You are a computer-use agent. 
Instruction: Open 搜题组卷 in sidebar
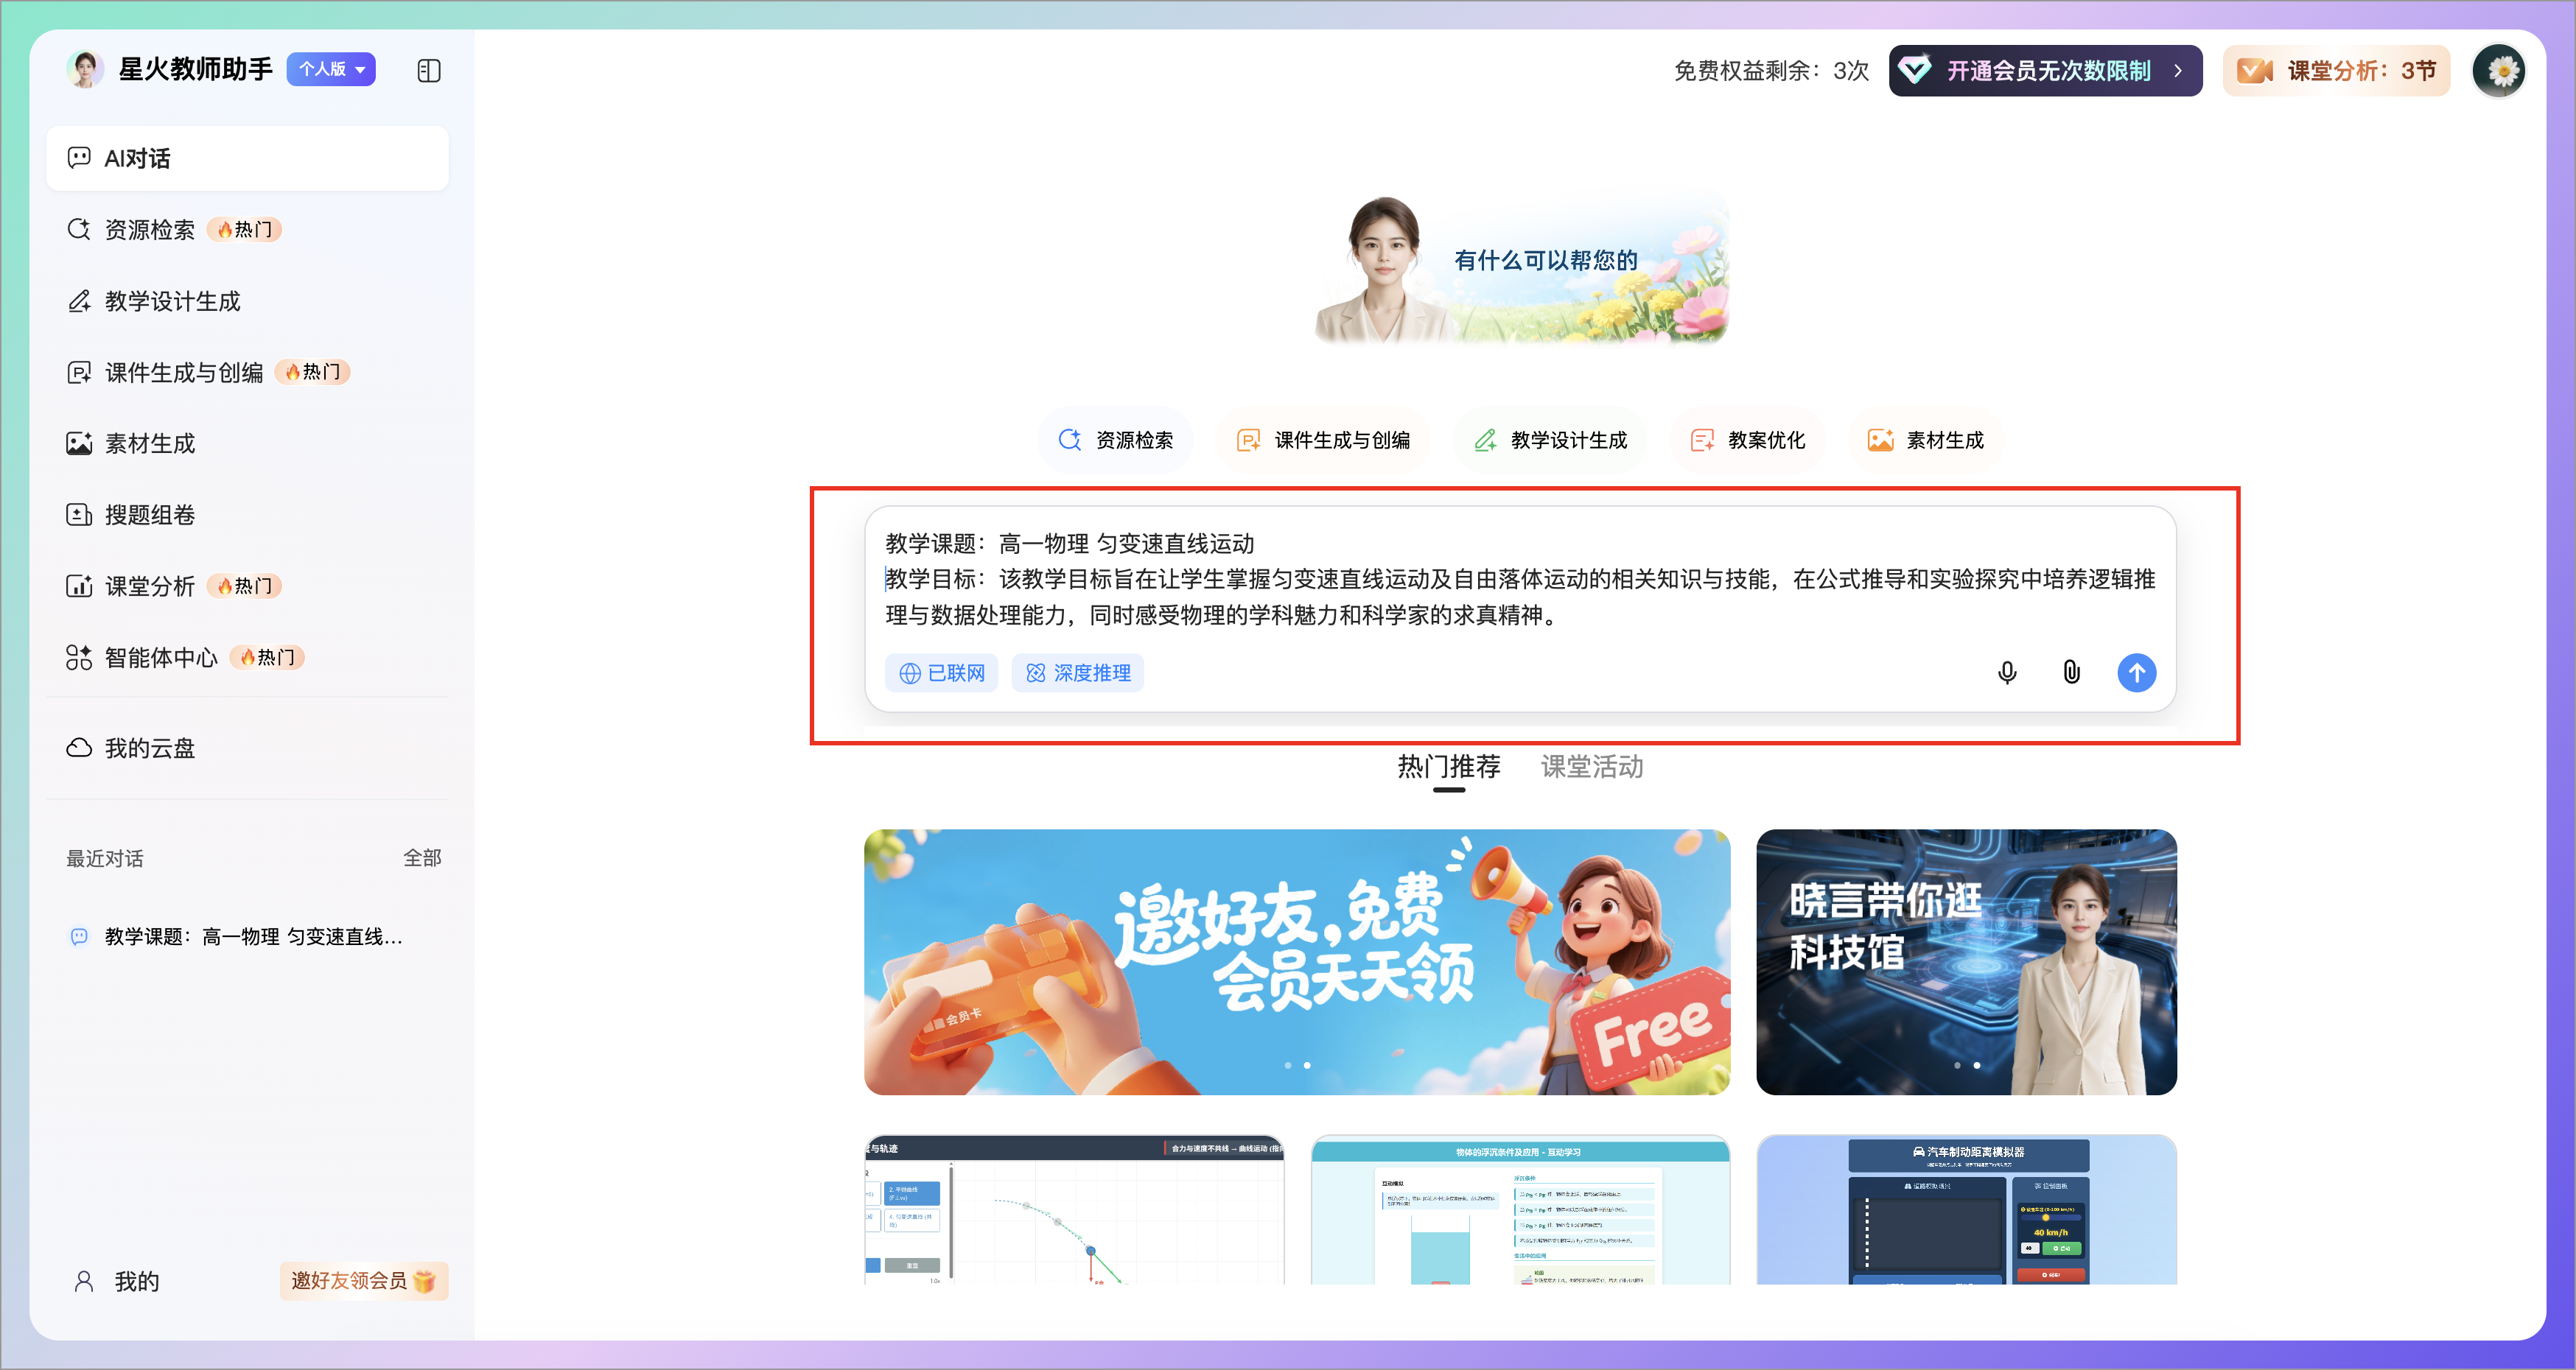(x=150, y=515)
